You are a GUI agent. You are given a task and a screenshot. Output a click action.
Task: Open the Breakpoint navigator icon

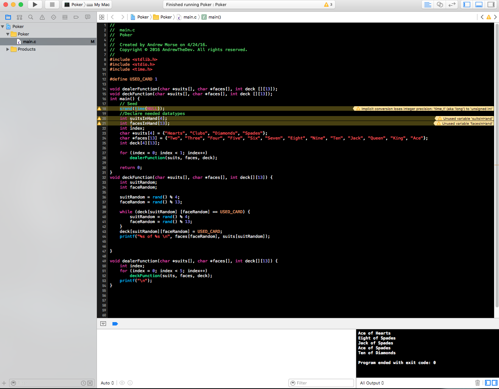pos(76,17)
